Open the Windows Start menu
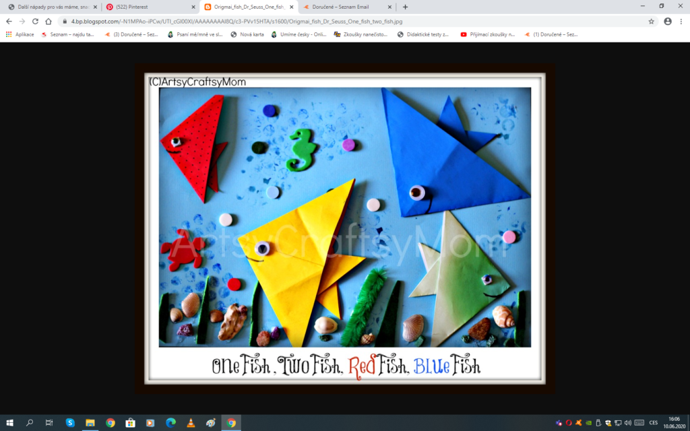 click(9, 423)
